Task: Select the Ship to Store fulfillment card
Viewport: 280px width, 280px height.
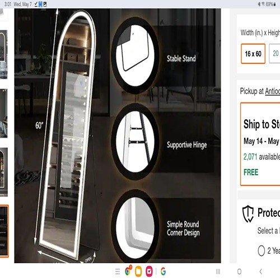Action: pyautogui.click(x=260, y=144)
